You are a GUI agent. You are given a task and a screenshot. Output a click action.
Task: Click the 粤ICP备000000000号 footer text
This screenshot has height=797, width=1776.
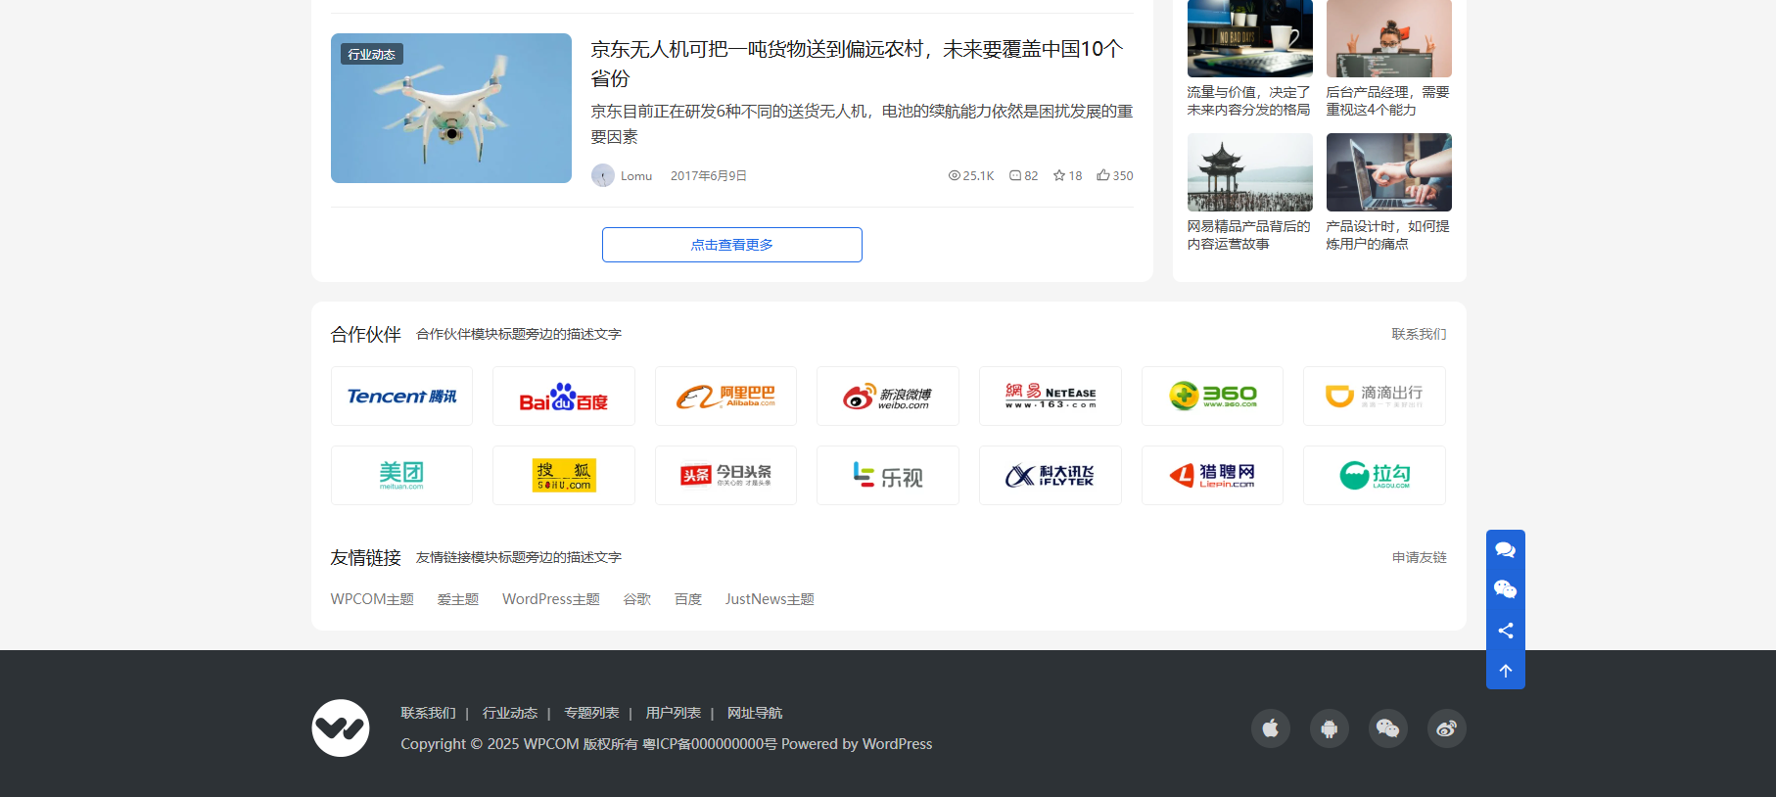click(710, 744)
